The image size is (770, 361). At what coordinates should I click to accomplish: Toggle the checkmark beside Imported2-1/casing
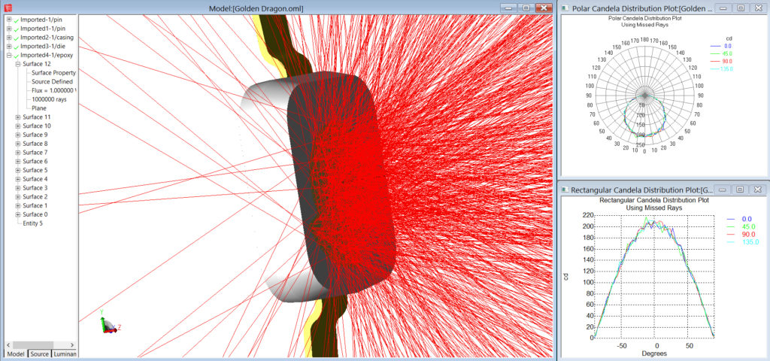click(x=16, y=38)
